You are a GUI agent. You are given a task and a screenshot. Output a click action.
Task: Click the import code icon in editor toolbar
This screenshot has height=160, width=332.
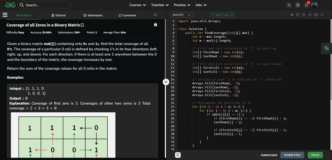pyautogui.click(x=304, y=15)
